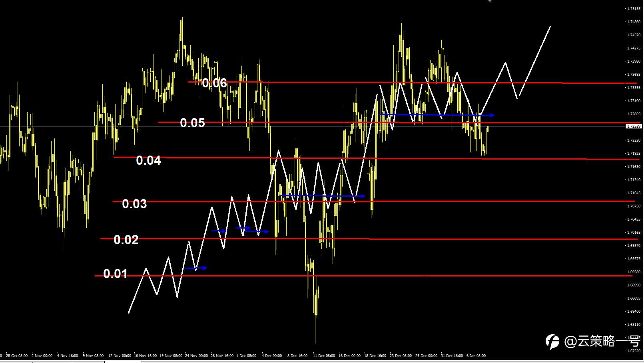Click the 1.68110 price scale value
This screenshot has height=363, width=644.
pyautogui.click(x=634, y=325)
